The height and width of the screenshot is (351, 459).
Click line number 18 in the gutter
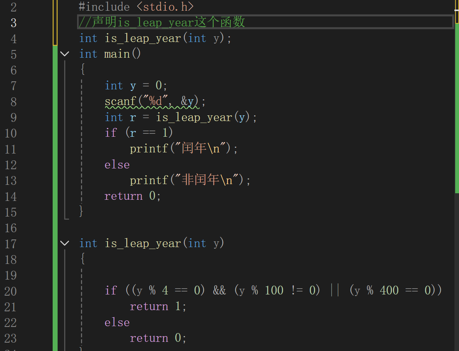[11, 260]
